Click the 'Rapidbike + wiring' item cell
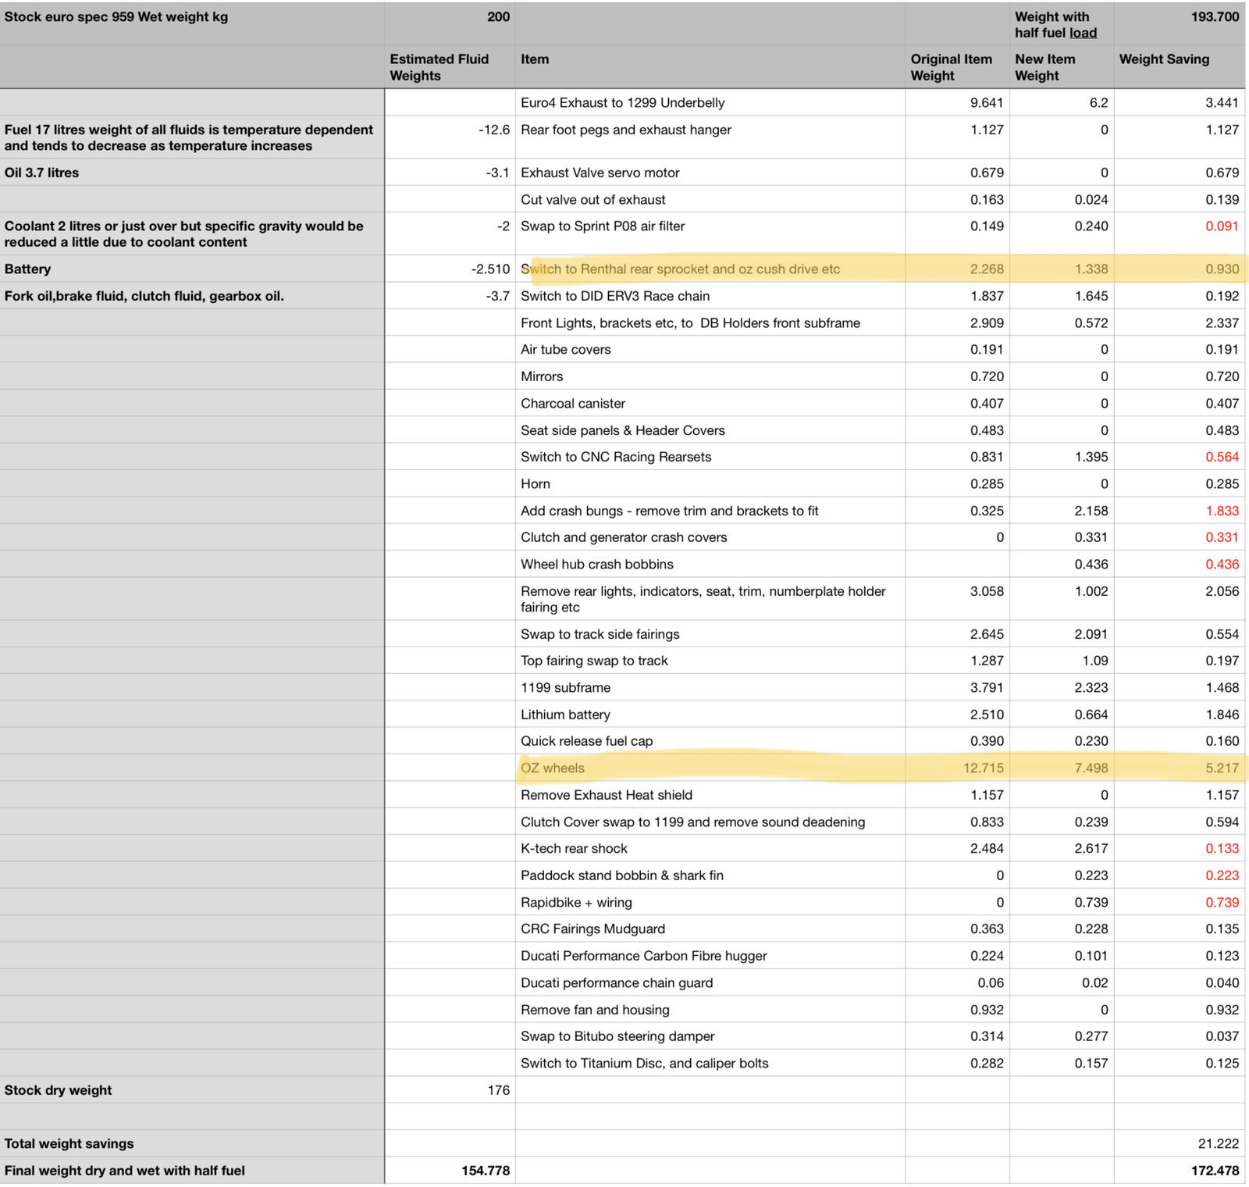The height and width of the screenshot is (1187, 1249). tap(710, 902)
